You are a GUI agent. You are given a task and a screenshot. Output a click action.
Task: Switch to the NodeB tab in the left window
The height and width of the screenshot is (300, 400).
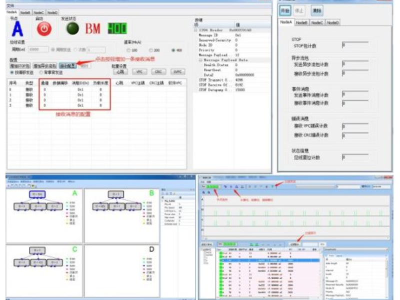[x=25, y=12]
